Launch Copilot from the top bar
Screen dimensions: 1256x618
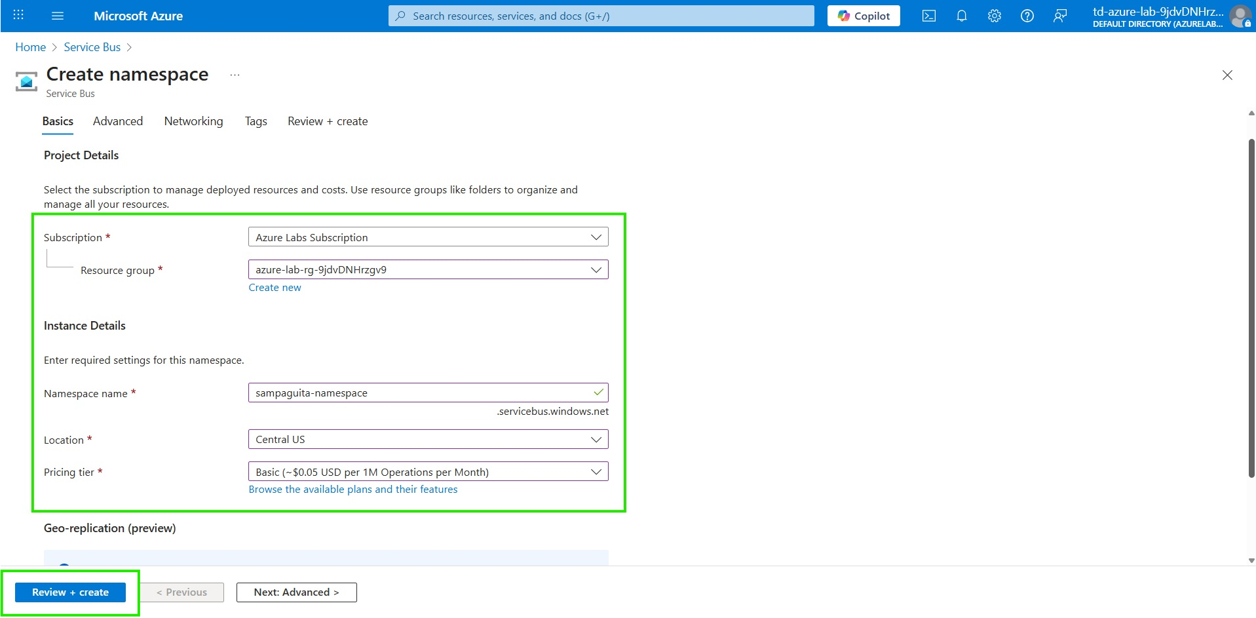click(x=863, y=15)
